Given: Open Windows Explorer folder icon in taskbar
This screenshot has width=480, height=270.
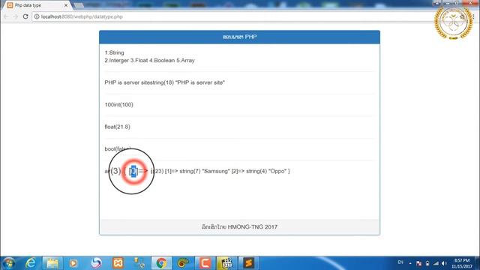Looking at the screenshot, I should pos(52,263).
